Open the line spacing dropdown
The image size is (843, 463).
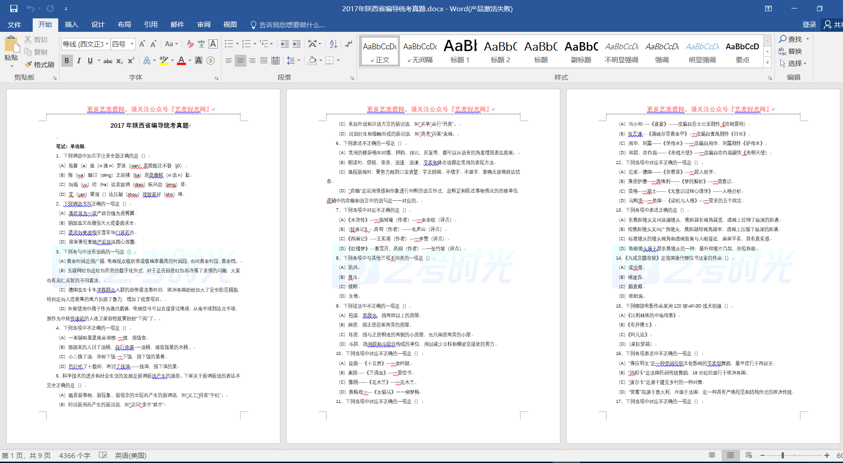[x=292, y=61]
